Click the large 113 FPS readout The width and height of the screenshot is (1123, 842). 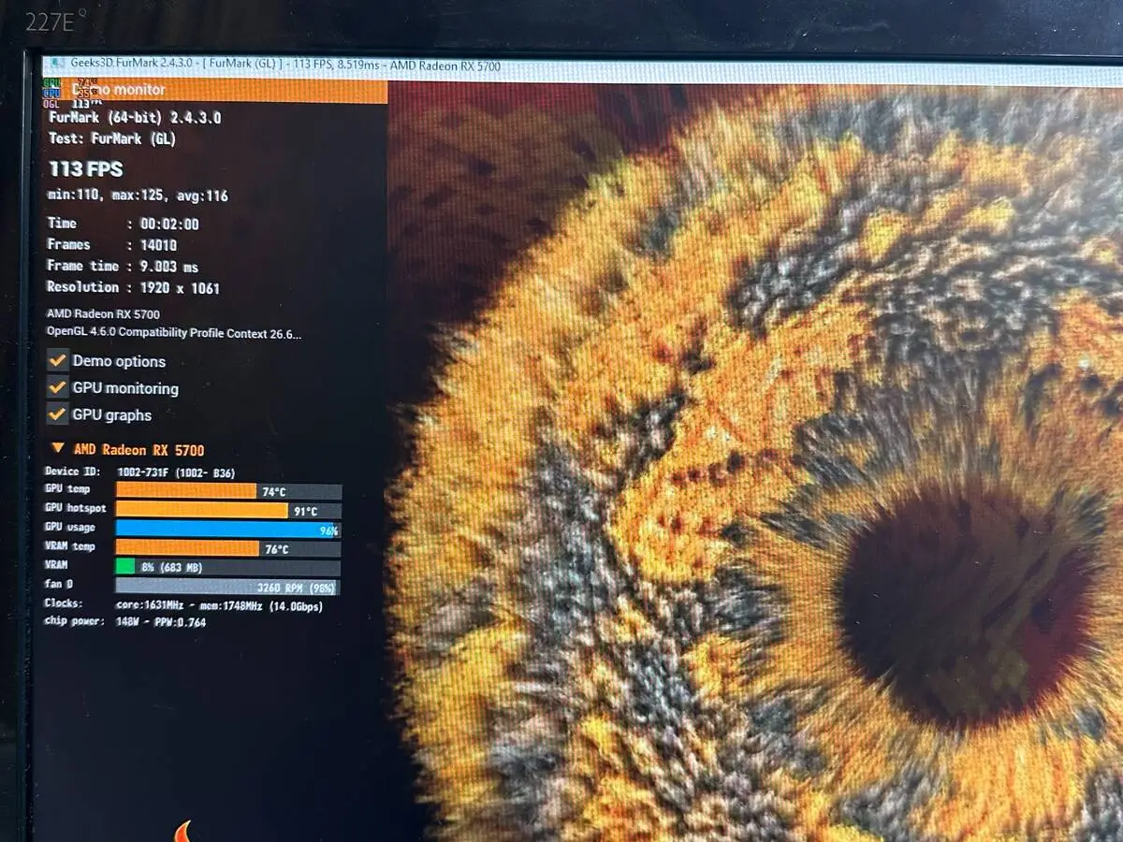tap(85, 169)
